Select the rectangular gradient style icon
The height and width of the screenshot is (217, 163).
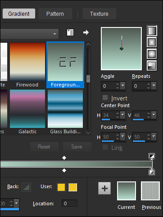tap(152, 42)
